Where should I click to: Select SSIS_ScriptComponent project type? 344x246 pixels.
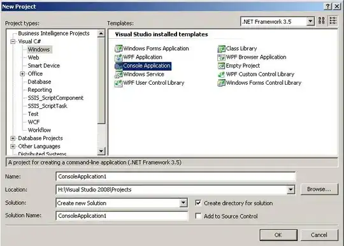pyautogui.click(x=55, y=98)
